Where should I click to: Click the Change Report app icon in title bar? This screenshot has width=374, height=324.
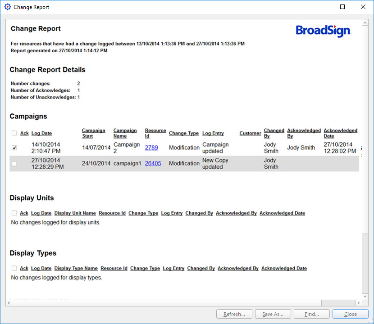click(x=7, y=7)
